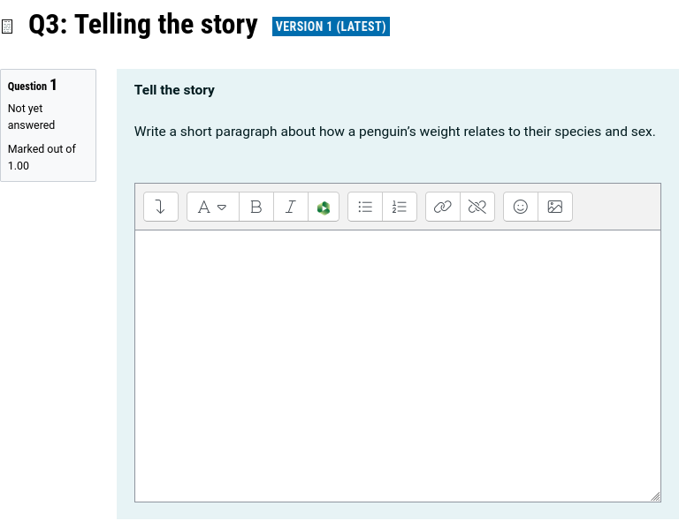Remove link using the unlink icon
The width and height of the screenshot is (679, 521).
[477, 207]
